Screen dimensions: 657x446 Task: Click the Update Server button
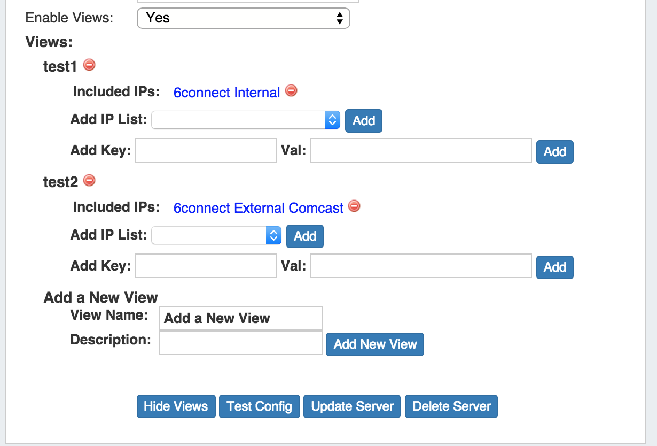coord(352,406)
